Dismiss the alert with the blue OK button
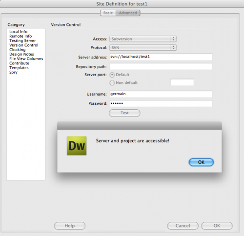244x236 pixels. 201,162
